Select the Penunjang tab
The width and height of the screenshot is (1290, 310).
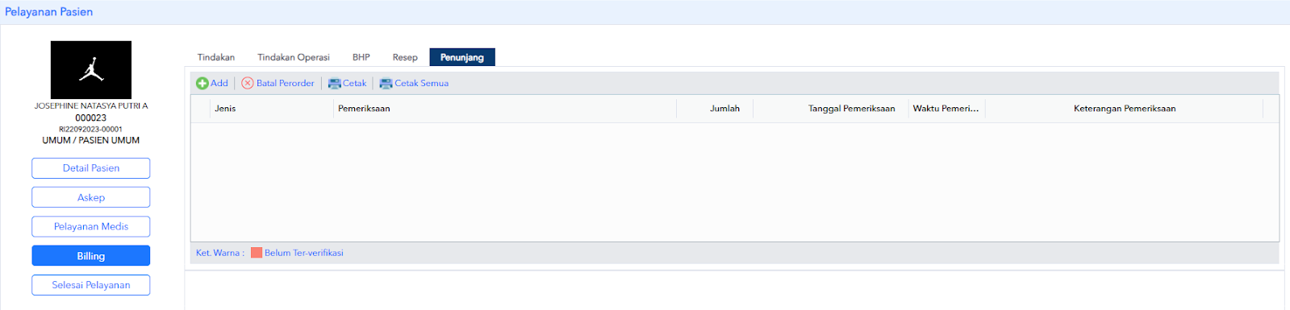pyautogui.click(x=462, y=57)
